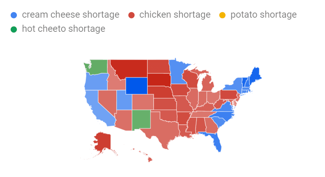Click the yellow potato shortage legend dot
This screenshot has height=177, width=325.
(x=222, y=15)
